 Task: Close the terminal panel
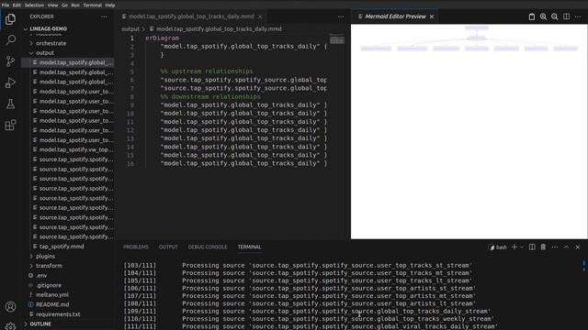click(578, 247)
